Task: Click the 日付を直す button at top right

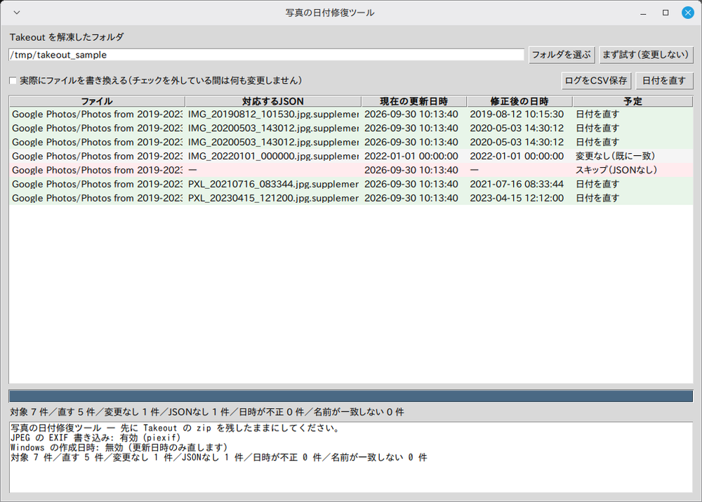Action: pyautogui.click(x=664, y=81)
